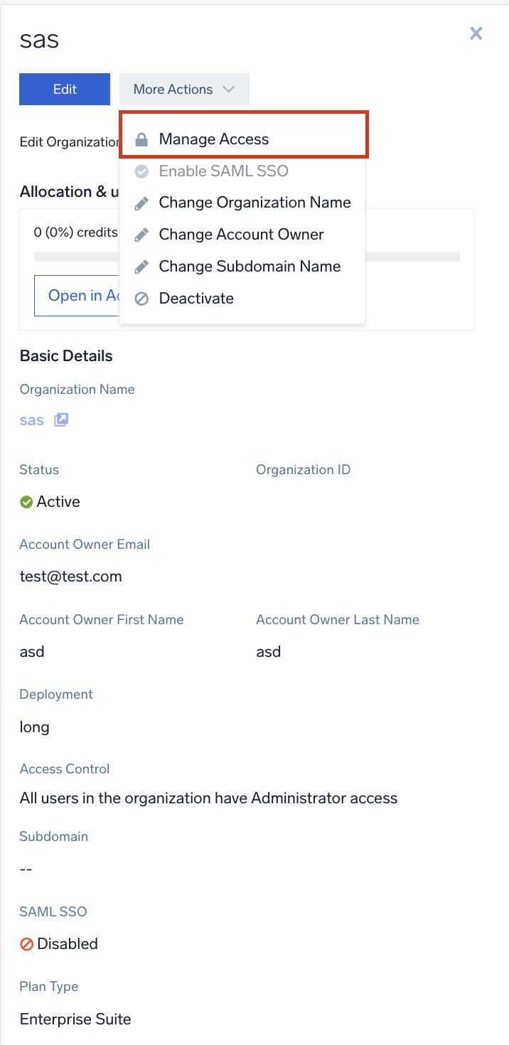Collapse the open actions menu via More Actions

coord(183,89)
